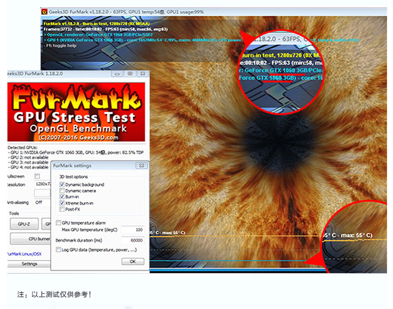The width and height of the screenshot is (393, 309).
Task: Select the 'GPU 4: not available' line
Action: coord(28,167)
